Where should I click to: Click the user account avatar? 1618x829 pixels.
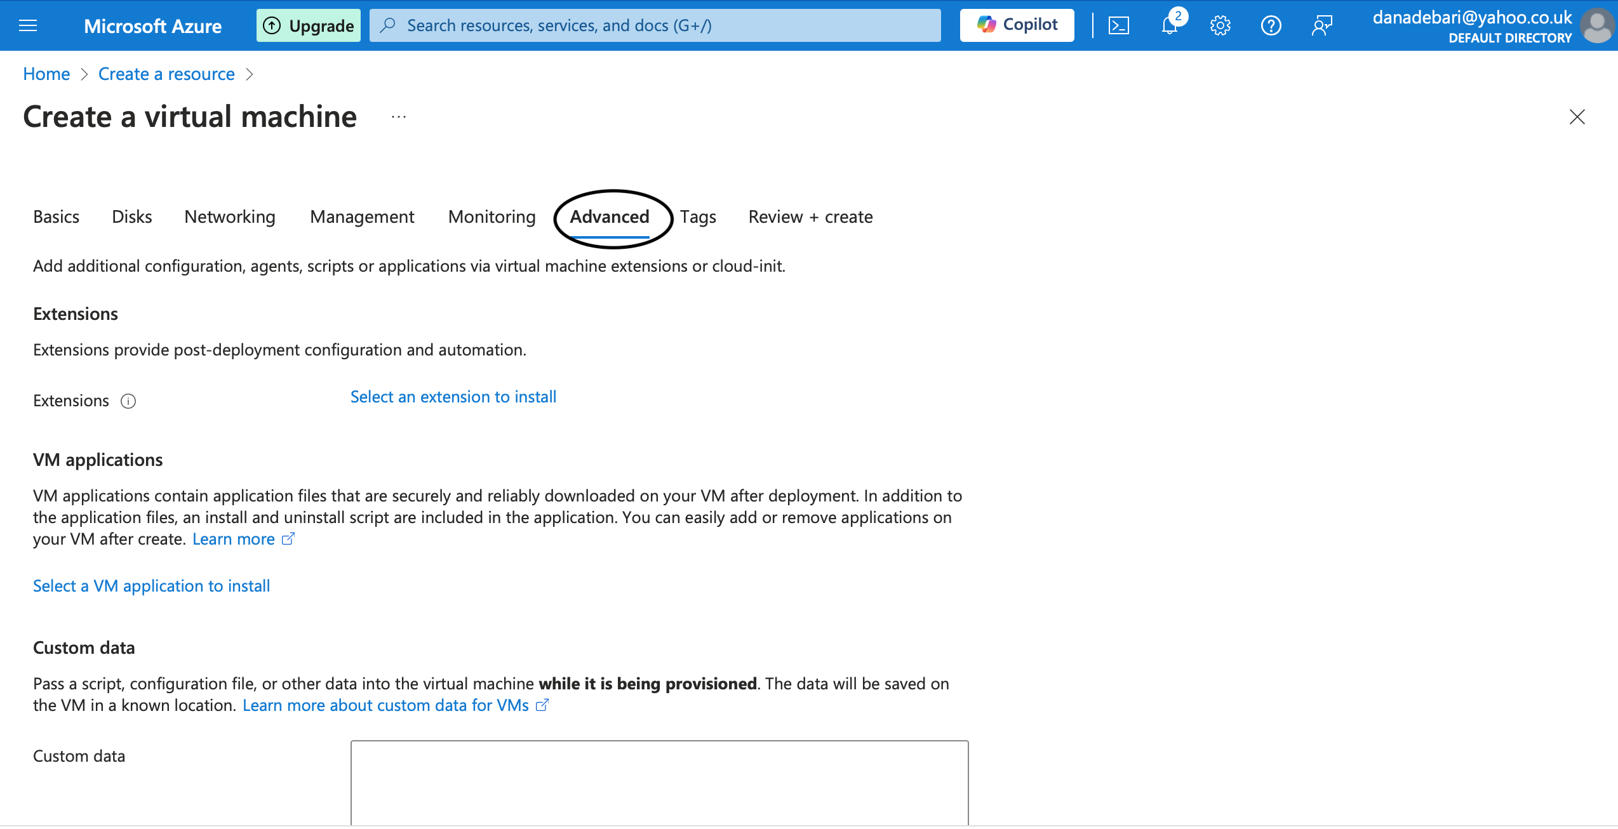click(x=1598, y=25)
